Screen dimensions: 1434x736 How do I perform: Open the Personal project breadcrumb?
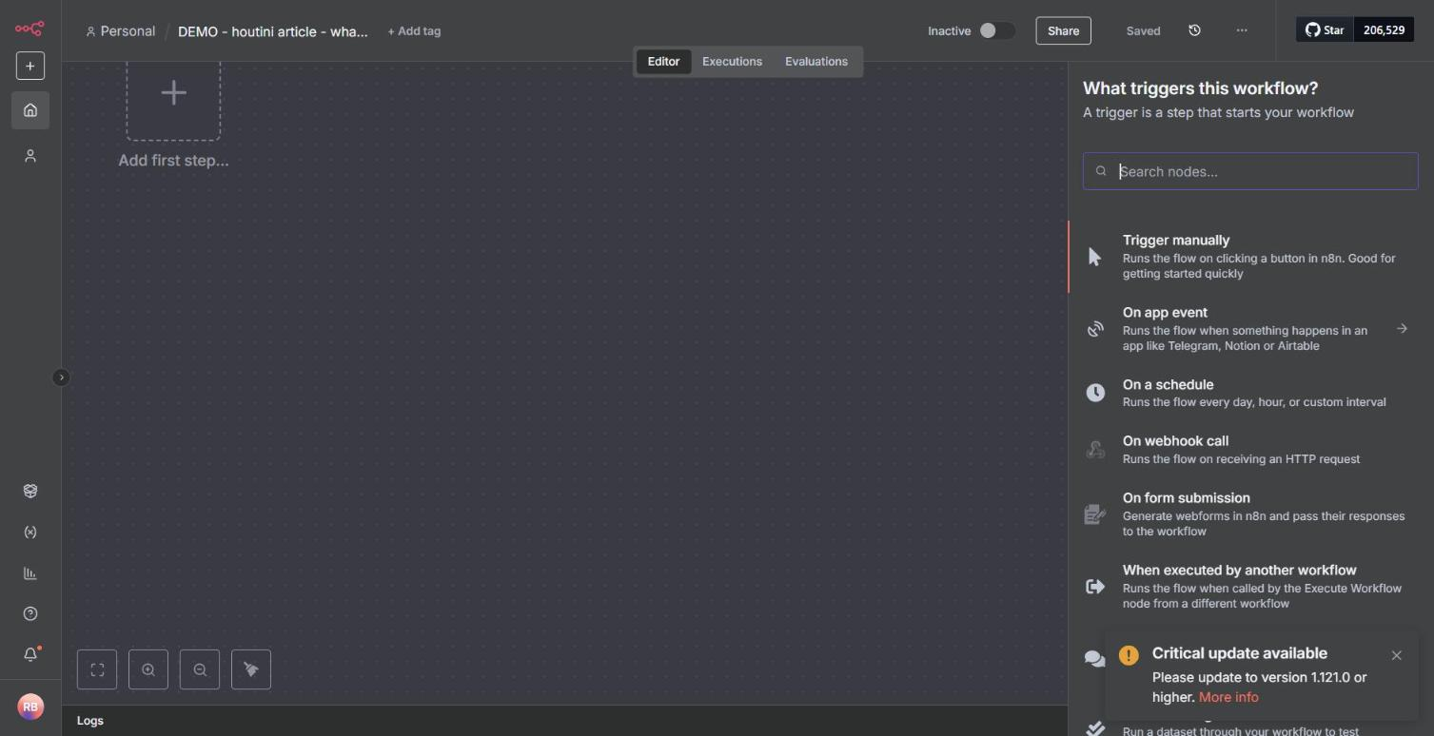(121, 31)
